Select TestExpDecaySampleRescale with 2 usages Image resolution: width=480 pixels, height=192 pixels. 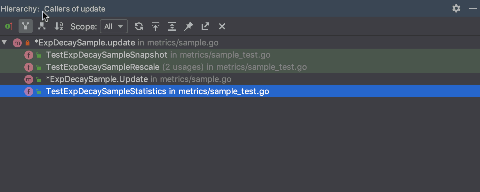pos(103,67)
